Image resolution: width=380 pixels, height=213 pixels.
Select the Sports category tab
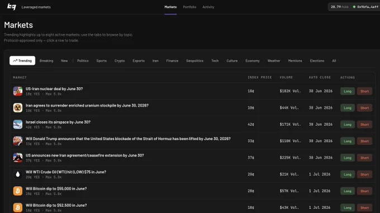[102, 60]
